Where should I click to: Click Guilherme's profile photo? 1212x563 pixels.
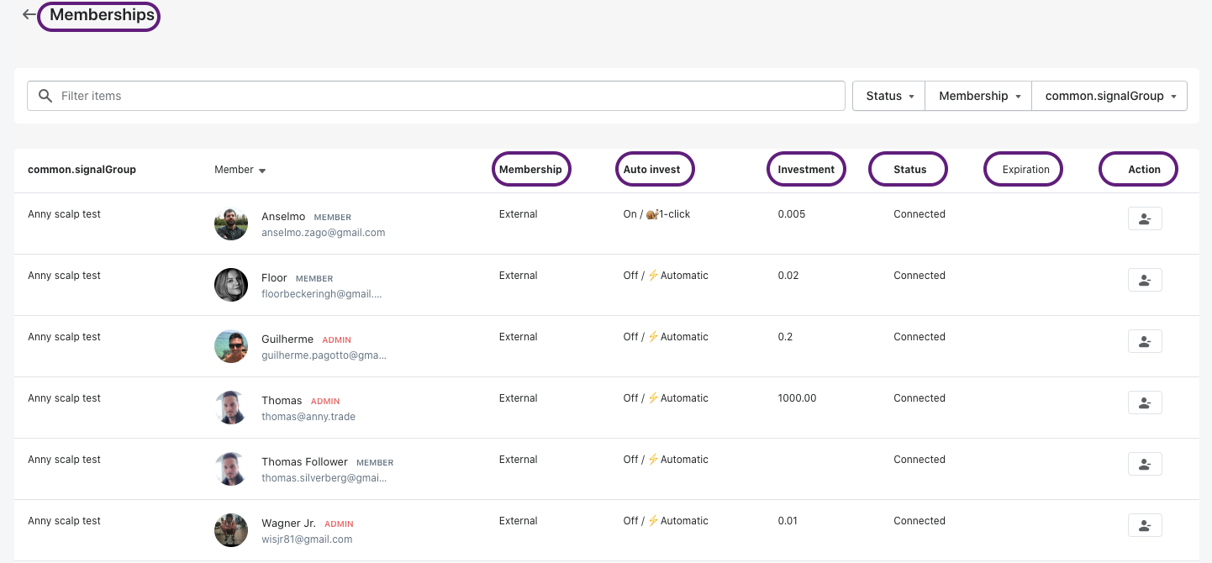pos(231,346)
